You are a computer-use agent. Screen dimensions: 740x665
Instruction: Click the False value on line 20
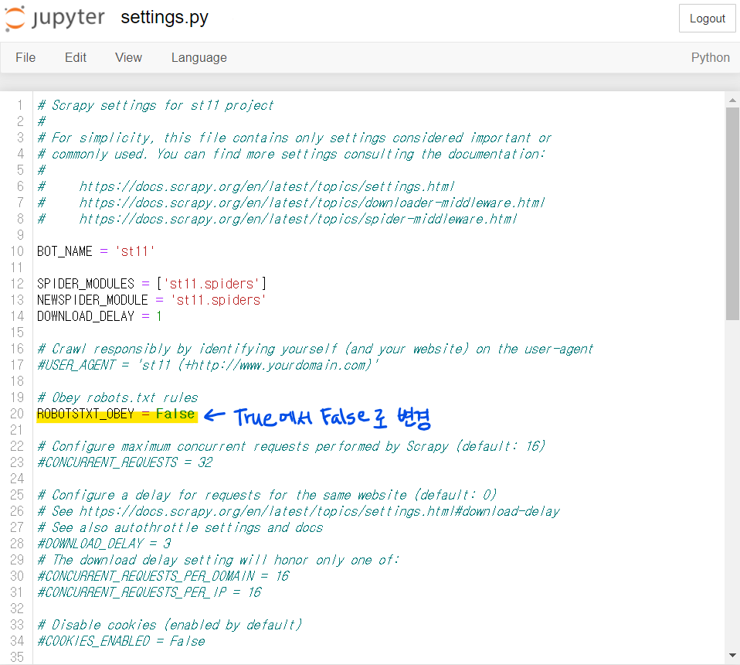click(x=175, y=414)
